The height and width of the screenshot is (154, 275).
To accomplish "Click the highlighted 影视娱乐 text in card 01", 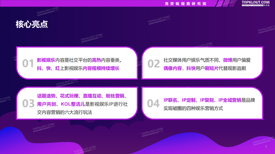I will tap(46, 60).
